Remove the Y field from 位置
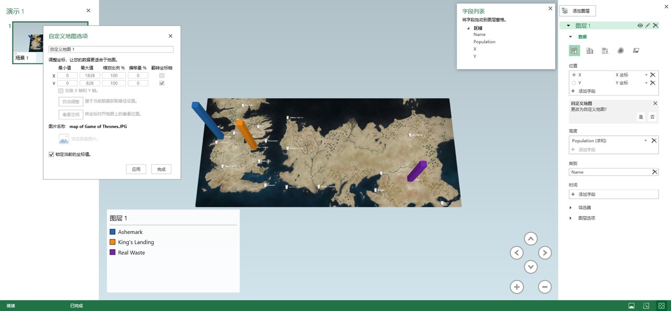This screenshot has height=311, width=671. pos(653,83)
